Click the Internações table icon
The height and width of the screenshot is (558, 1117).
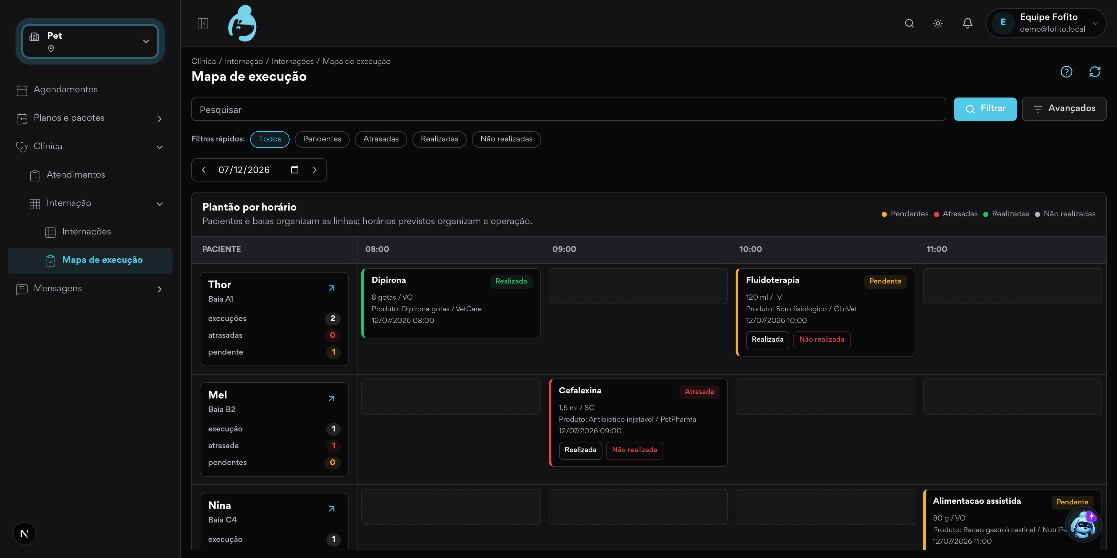tap(50, 232)
